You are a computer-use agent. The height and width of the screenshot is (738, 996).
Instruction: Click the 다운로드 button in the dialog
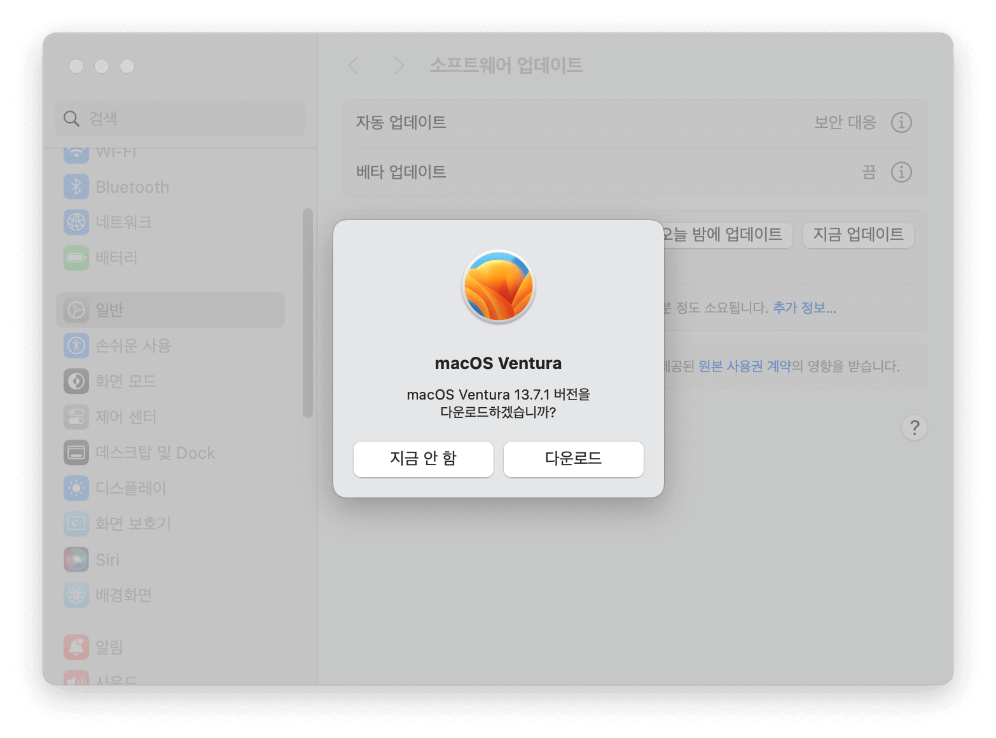[573, 459]
